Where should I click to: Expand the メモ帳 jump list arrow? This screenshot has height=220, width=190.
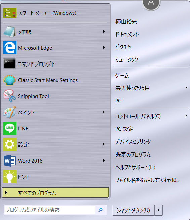click(104, 32)
